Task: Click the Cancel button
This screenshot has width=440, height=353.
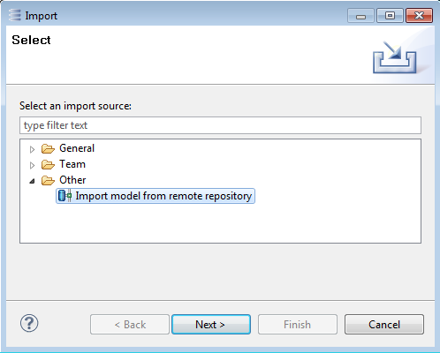Action: (x=384, y=325)
